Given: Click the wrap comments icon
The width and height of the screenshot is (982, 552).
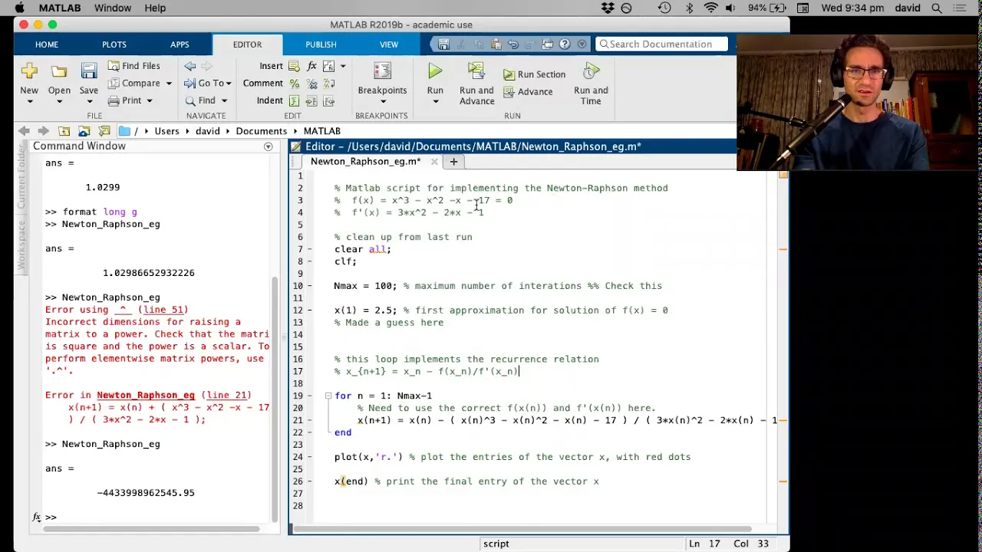Looking at the screenshot, I should tap(329, 84).
